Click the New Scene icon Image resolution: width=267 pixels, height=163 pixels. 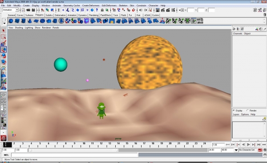23,10
